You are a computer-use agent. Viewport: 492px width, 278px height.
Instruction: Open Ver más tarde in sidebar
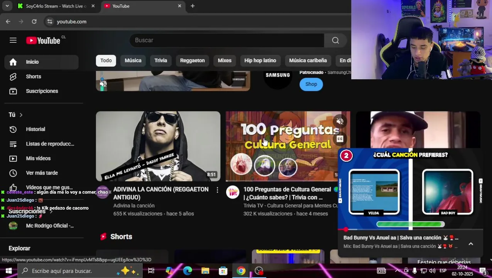click(x=42, y=173)
